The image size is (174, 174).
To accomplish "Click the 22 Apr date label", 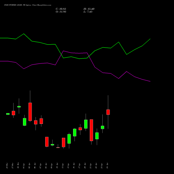I will (x=96, y=166).
